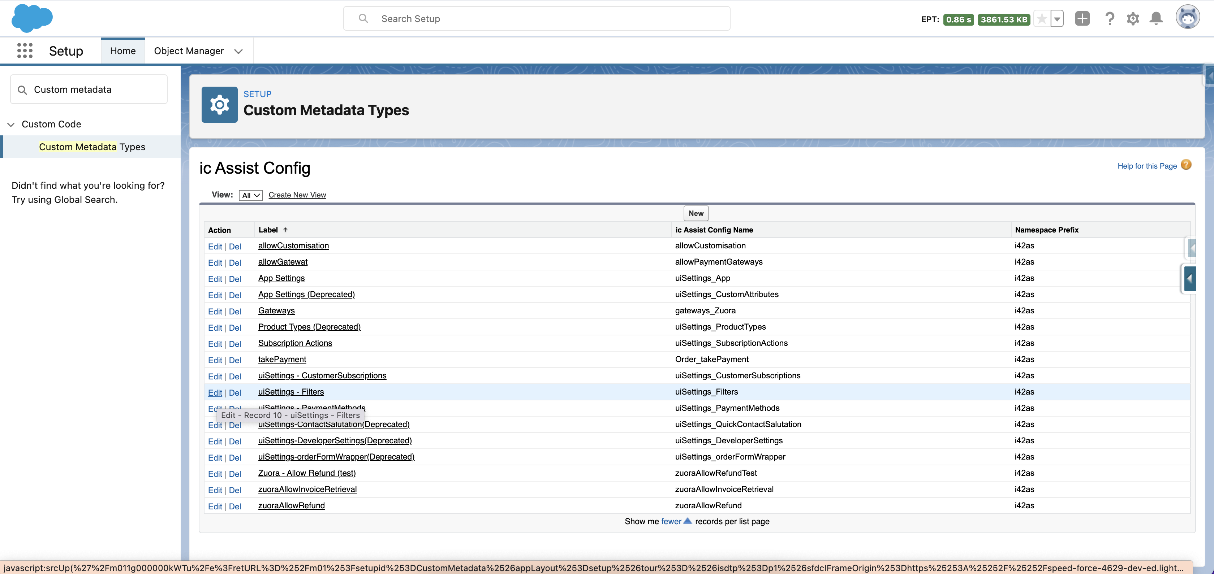The width and height of the screenshot is (1214, 574).
Task: Edit the App Settings (Deprecated) record
Action: 215,295
